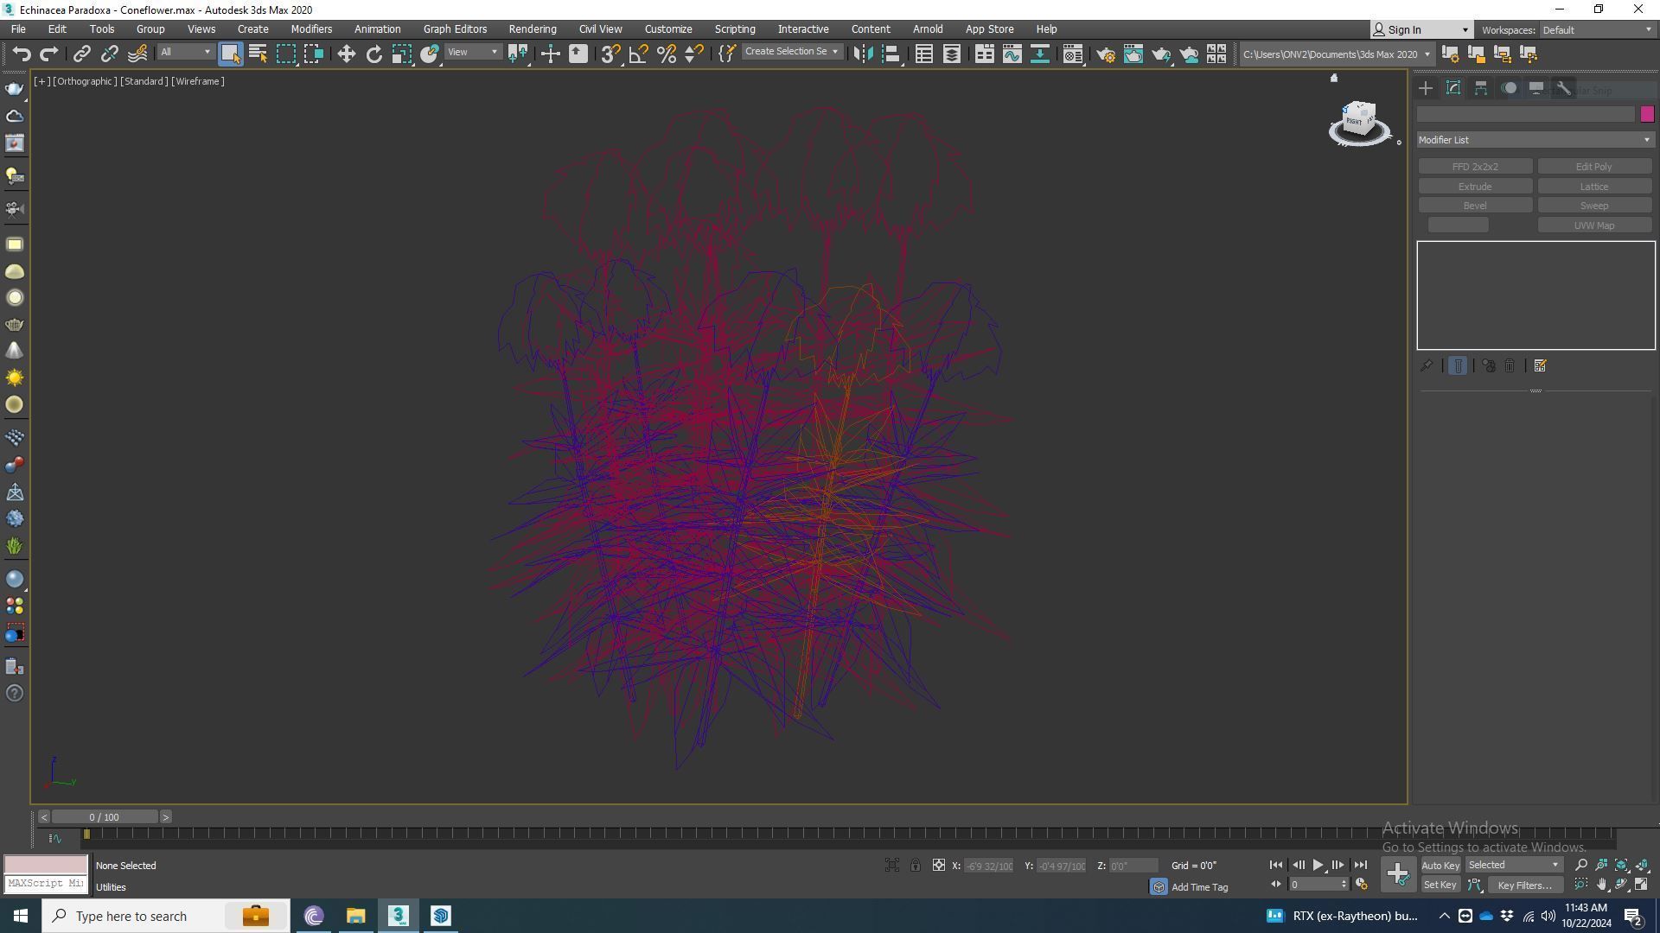
Task: Open the Utilities wrench panel tab
Action: [1563, 88]
